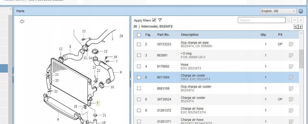This screenshot has width=308, height=124.
Task: Select callout number 5 in the diagram
Action: pos(98,103)
